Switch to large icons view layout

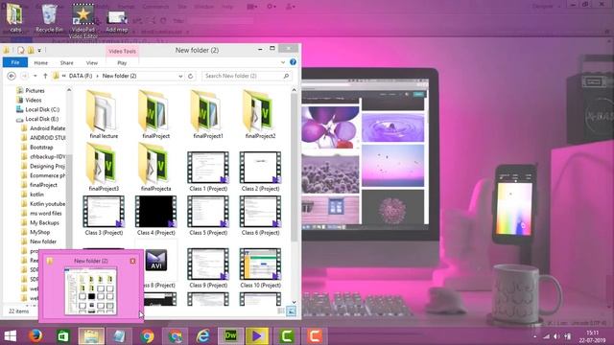tap(291, 310)
